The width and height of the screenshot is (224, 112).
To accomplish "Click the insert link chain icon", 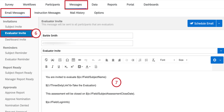I will pyautogui.click(x=80, y=60).
